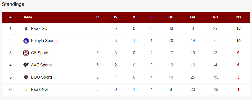252x100 pixels.
Task: Select L BO Sports team name
Action: coord(42,77)
